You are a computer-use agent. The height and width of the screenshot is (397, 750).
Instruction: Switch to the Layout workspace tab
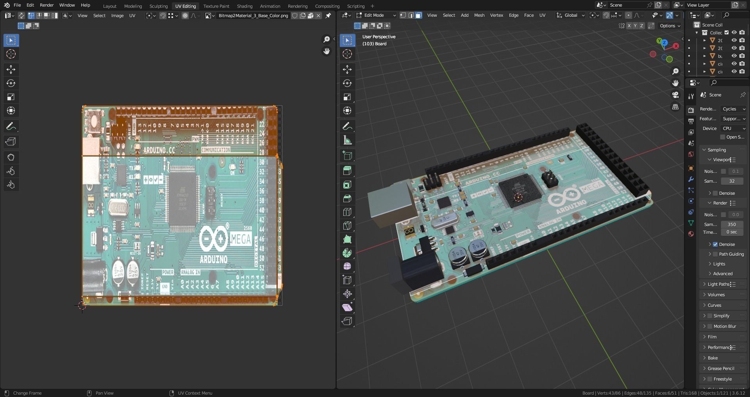coord(110,6)
